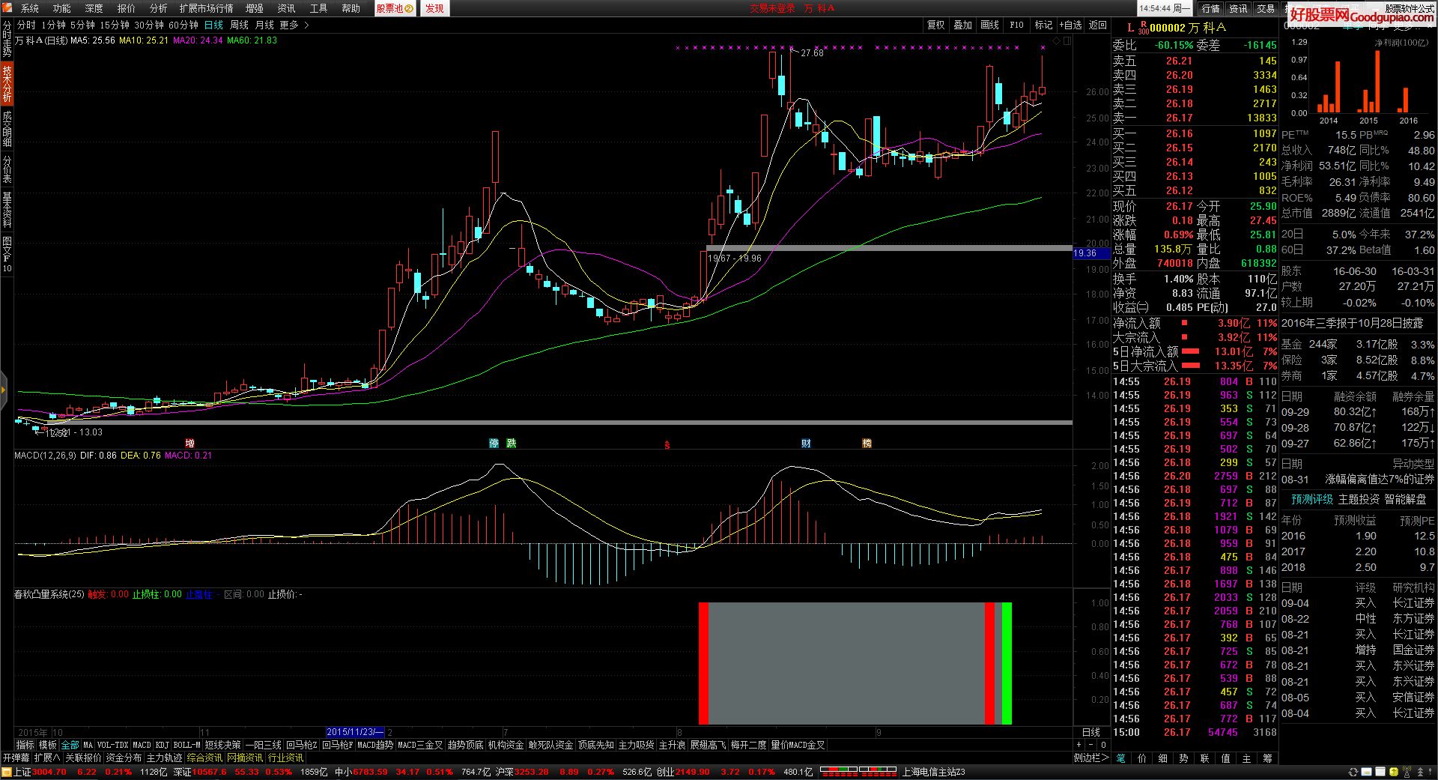The width and height of the screenshot is (1438, 780).
Task: Toggle the 叠加 overlay option
Action: click(962, 25)
